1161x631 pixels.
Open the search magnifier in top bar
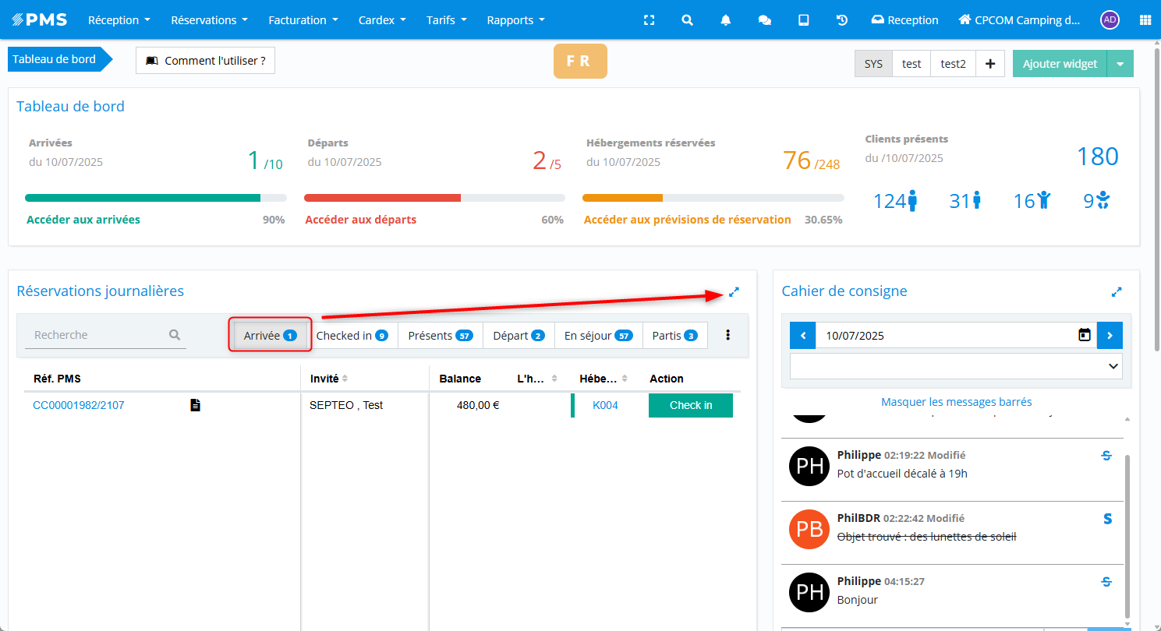687,20
